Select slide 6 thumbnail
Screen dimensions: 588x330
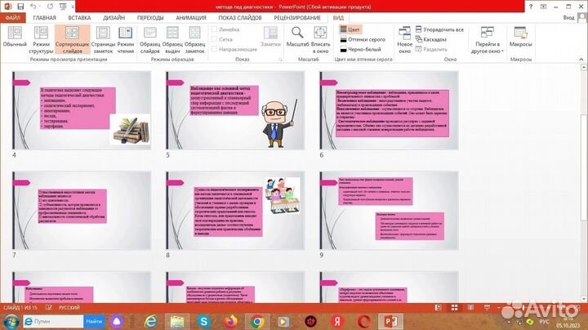[x=389, y=110]
